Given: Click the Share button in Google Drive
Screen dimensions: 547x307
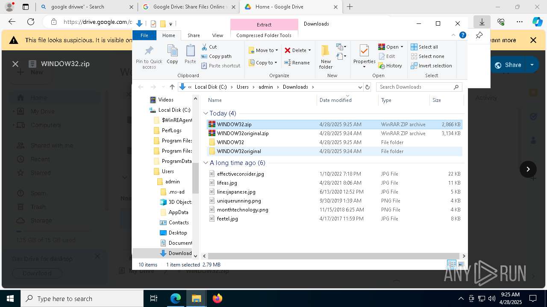Looking at the screenshot, I should (508, 65).
